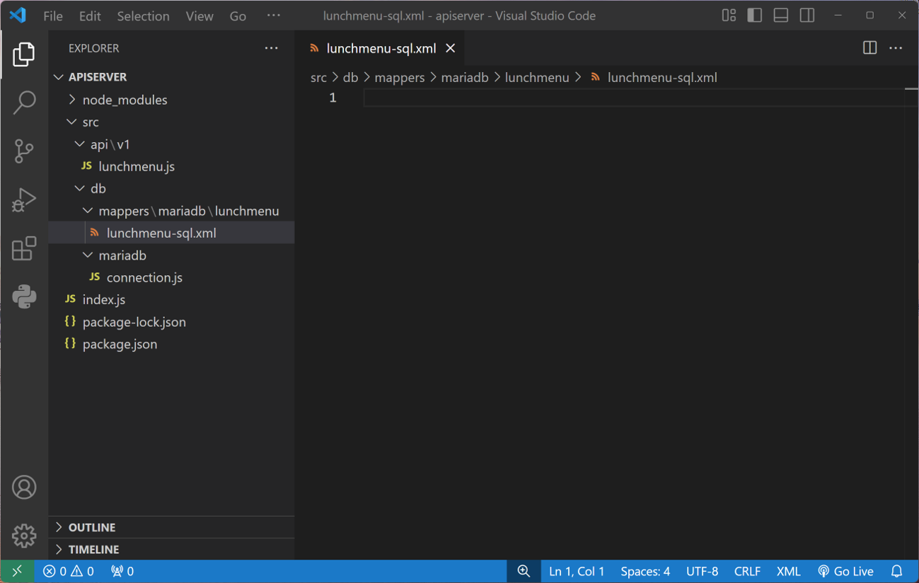Open the Go menu

(238, 16)
